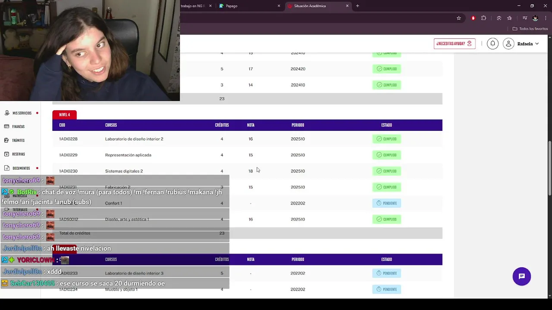Click the Periodo header in Nivel 4 table
The image size is (552, 310).
click(298, 125)
